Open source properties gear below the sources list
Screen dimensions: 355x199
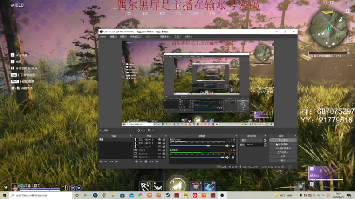click(146, 161)
